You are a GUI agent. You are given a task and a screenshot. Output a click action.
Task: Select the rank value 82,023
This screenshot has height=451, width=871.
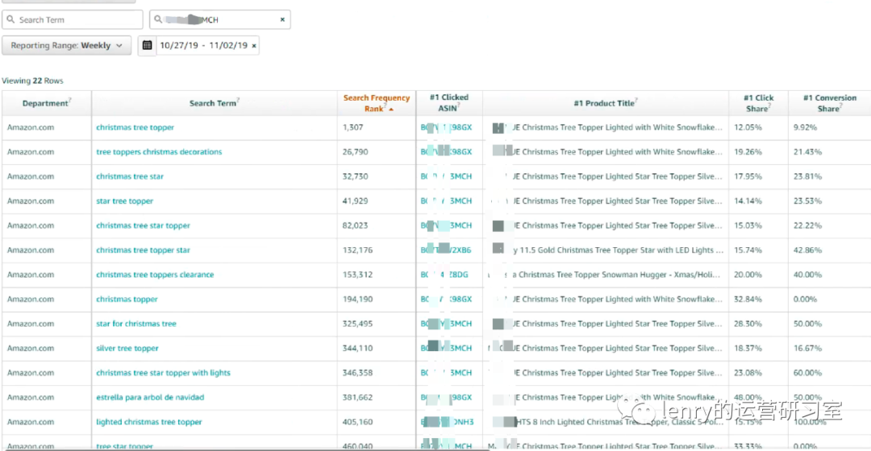pyautogui.click(x=355, y=225)
